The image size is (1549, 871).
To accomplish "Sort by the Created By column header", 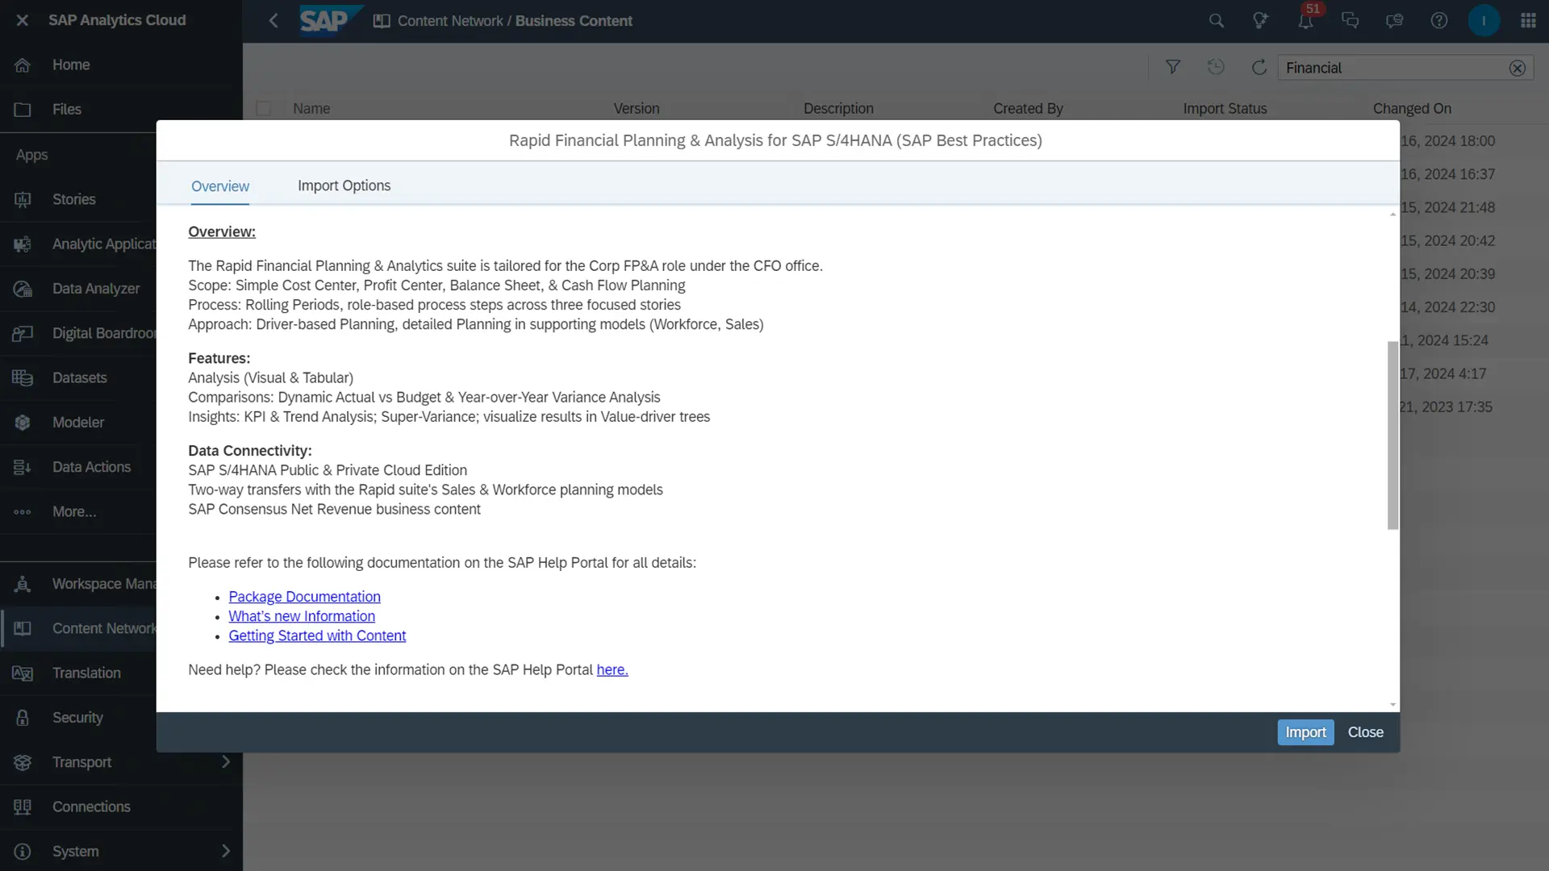I will (x=1028, y=108).
